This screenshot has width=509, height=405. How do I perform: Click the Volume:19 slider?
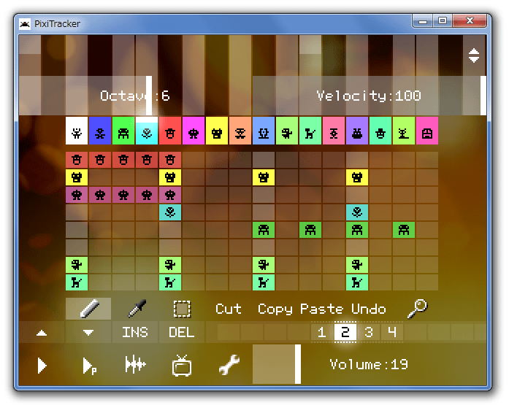369,364
